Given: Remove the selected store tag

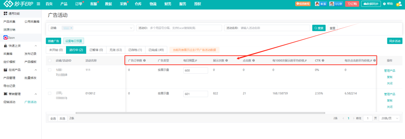Looking at the screenshot, I should (71, 28).
